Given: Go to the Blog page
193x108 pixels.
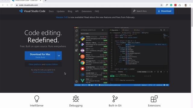Looking at the screenshot, I should 70,11.
